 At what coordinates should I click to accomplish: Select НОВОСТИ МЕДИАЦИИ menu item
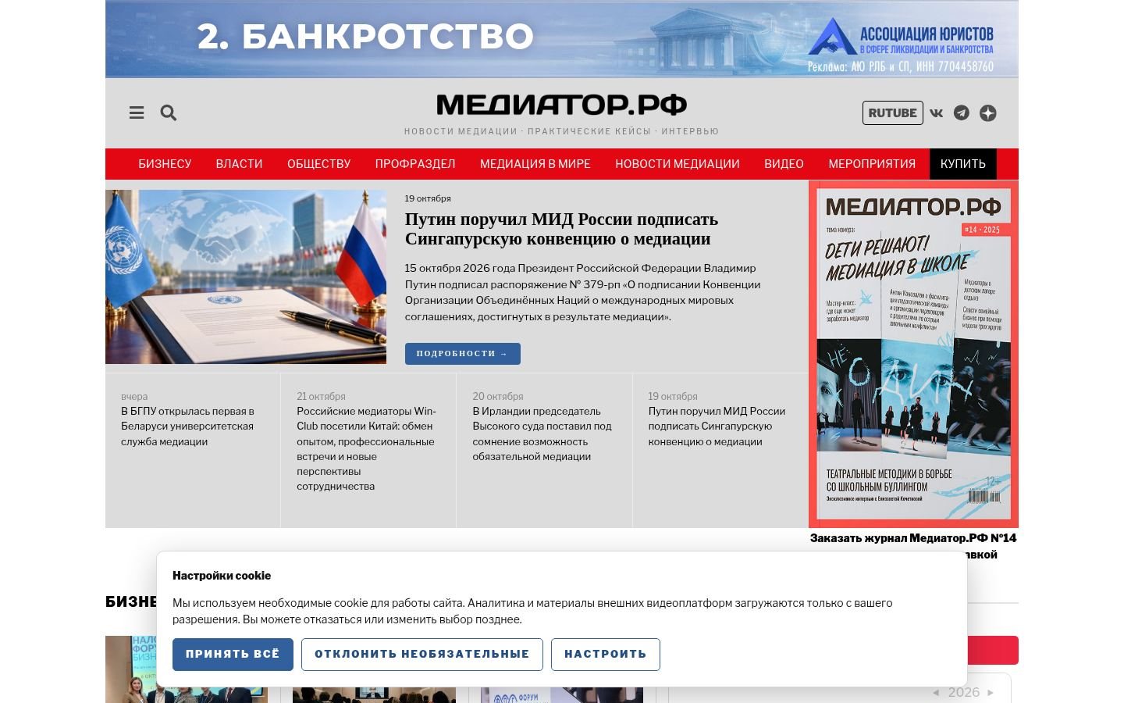pos(678,164)
